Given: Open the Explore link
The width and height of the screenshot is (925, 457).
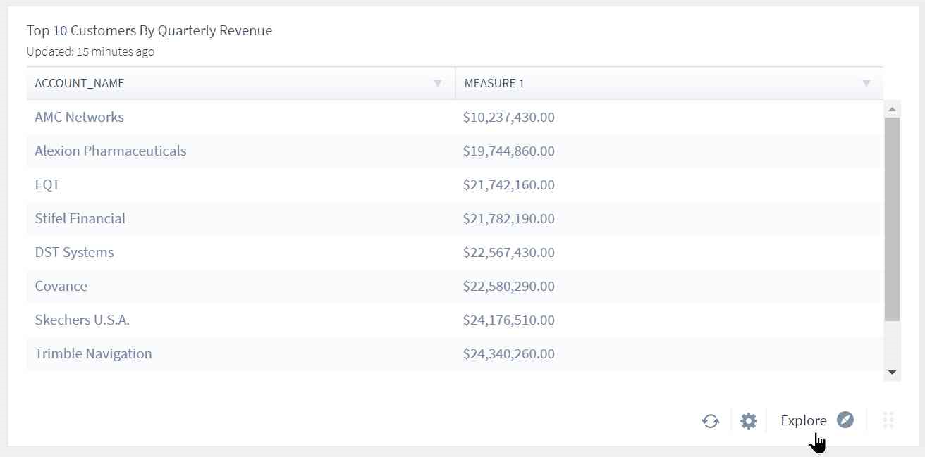Looking at the screenshot, I should [804, 420].
